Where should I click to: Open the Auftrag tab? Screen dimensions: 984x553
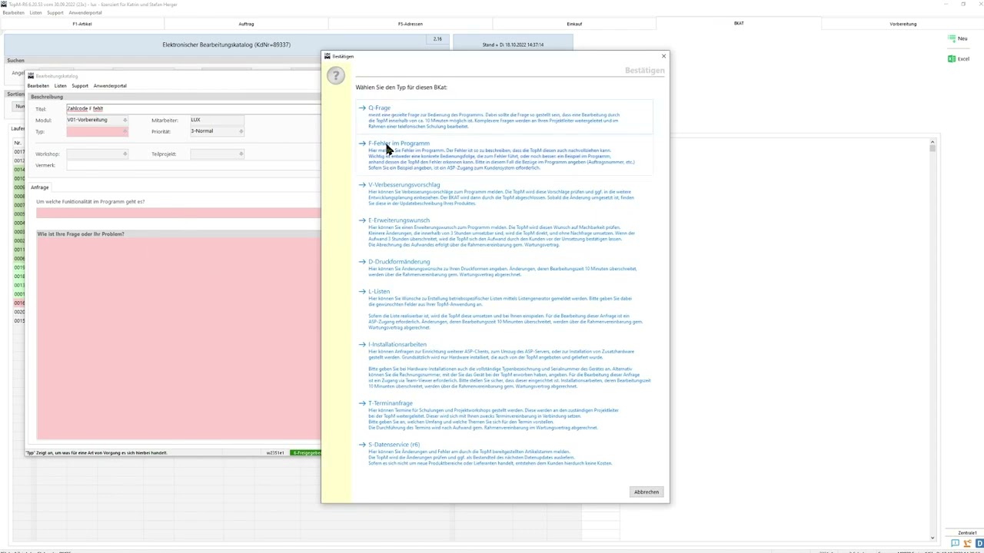tap(246, 24)
